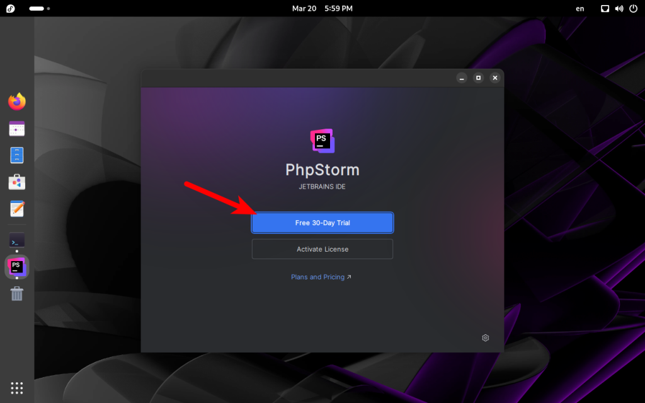Click the volume icon in top bar
Screen dimensions: 645x403
(619, 8)
